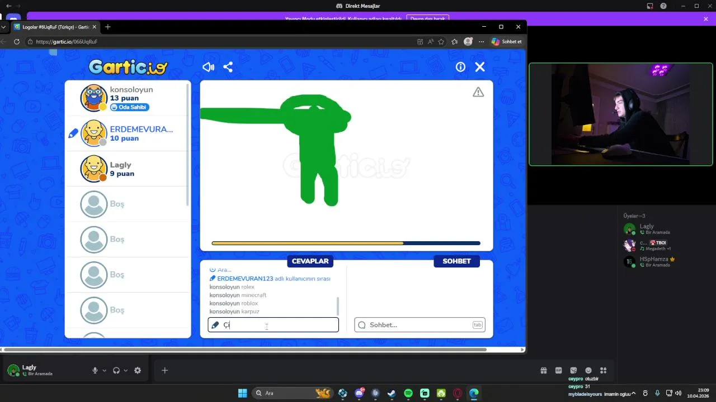
Task: Click the Discord webcam stream thumbnail
Action: [621, 114]
